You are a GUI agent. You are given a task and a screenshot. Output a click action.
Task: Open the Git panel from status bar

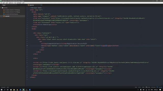click(x=153, y=87)
